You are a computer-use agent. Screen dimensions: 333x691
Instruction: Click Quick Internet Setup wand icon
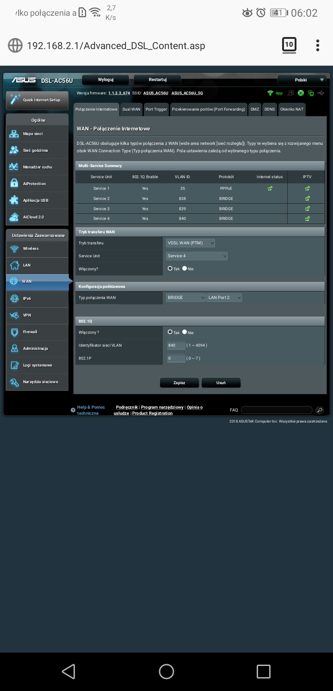pos(15,100)
